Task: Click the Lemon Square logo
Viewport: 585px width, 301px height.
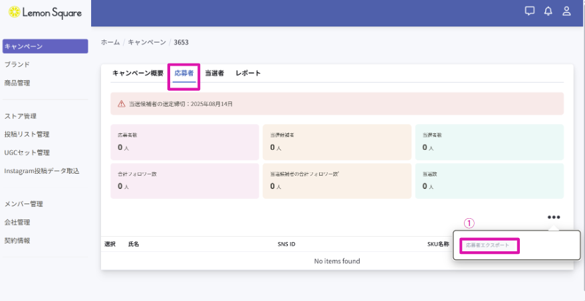Action: 45,13
